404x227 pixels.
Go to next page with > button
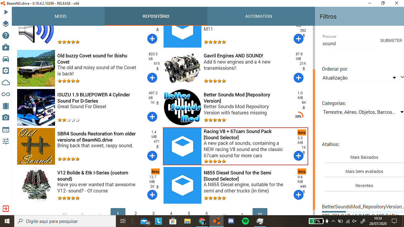pyautogui.click(x=242, y=213)
